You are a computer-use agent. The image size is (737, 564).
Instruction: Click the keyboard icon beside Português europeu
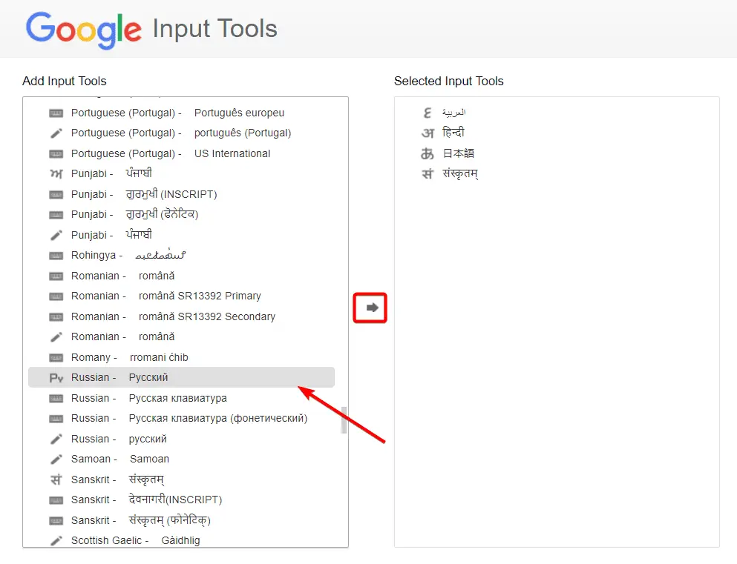tap(56, 113)
